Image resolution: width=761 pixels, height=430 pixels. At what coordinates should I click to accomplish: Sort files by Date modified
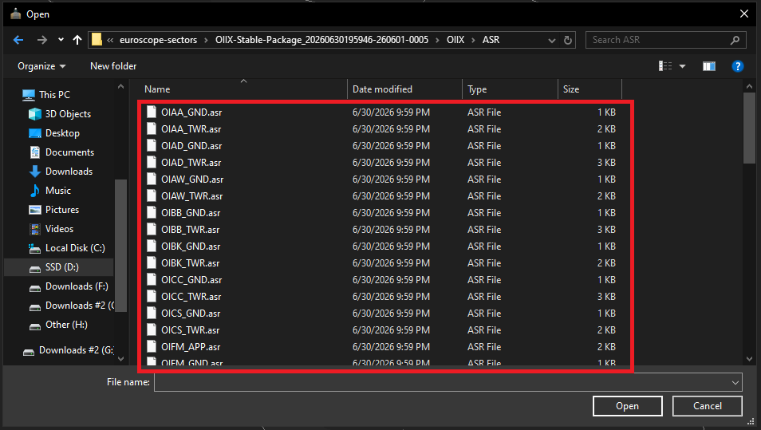click(404, 89)
